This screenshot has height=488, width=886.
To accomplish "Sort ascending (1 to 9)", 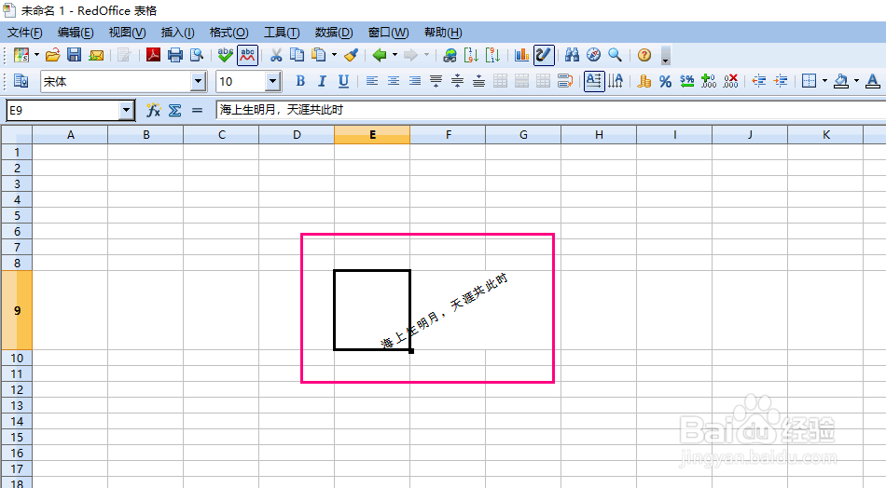I will coord(471,55).
